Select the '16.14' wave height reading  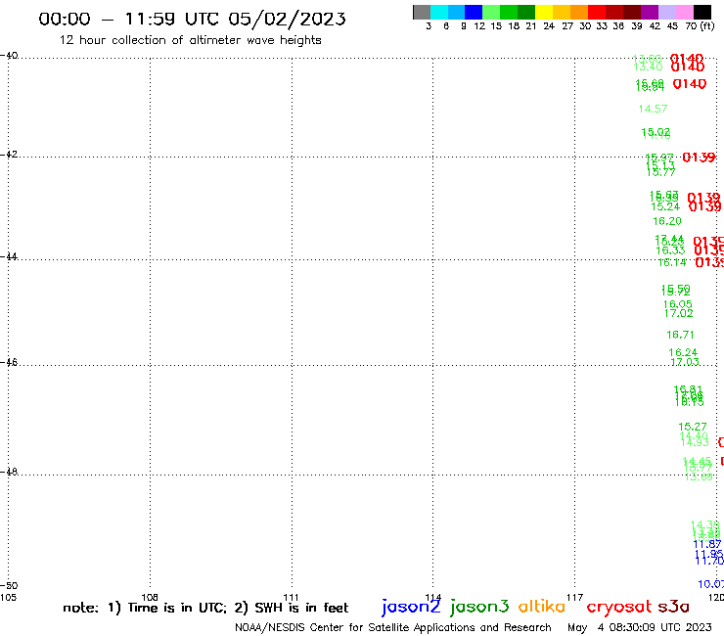tap(672, 263)
